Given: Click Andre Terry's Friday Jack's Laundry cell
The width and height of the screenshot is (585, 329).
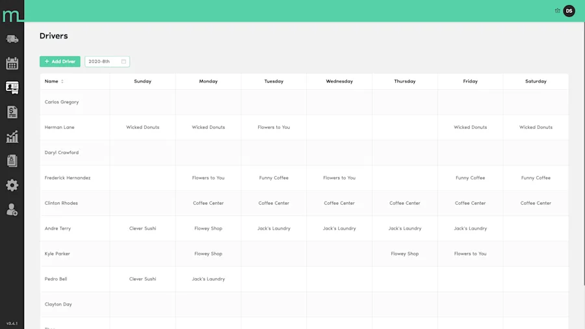Looking at the screenshot, I should pos(470,228).
